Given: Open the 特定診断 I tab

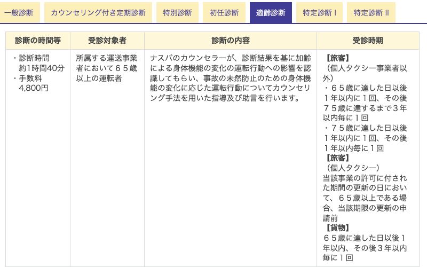Looking at the screenshot, I should pos(319,12).
